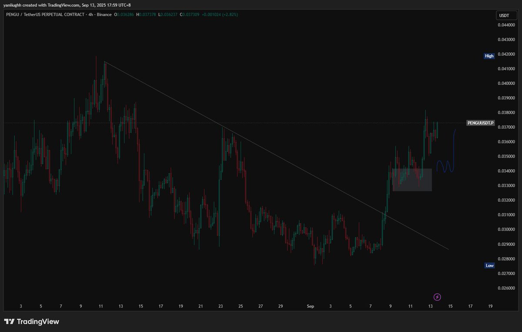Click the High price marker label
The width and height of the screenshot is (522, 332).
(x=489, y=56)
